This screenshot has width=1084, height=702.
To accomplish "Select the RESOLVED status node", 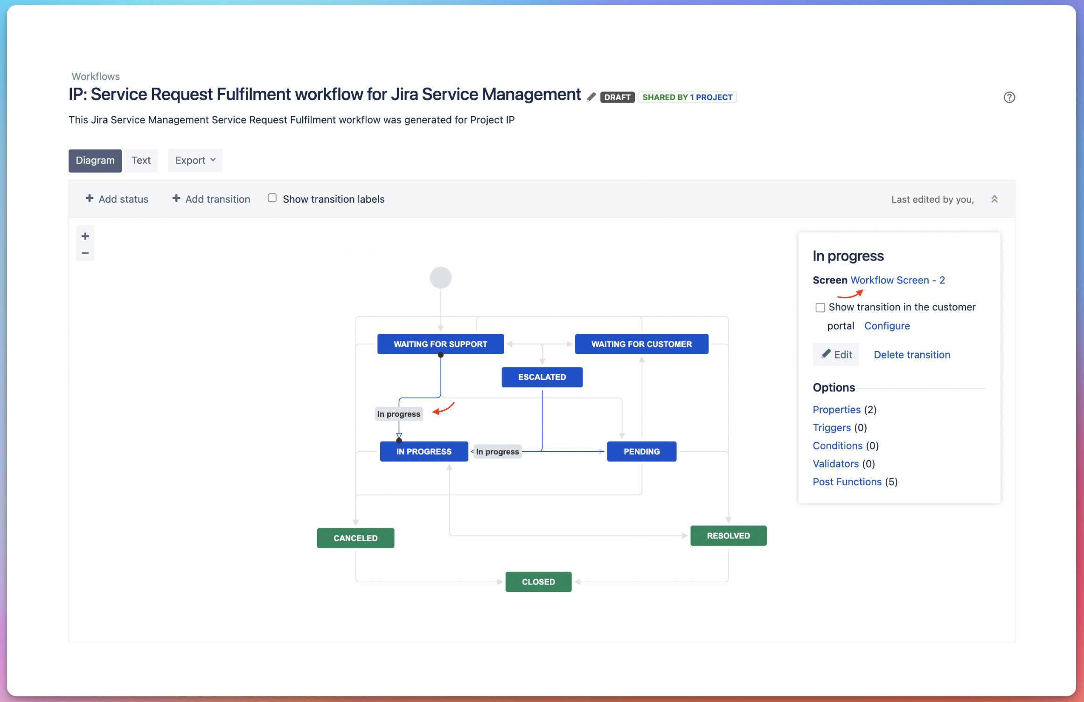I will click(728, 536).
